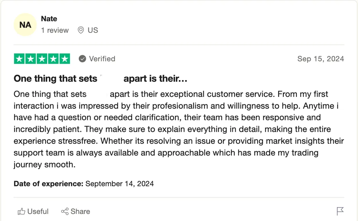This screenshot has width=358, height=221.
Task: Click the first green rating star
Action: click(x=19, y=59)
